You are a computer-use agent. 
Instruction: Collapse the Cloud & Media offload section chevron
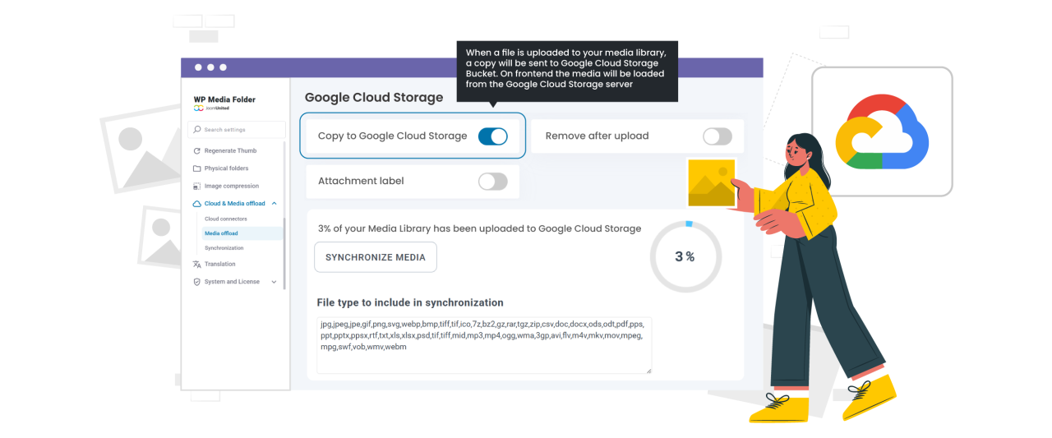click(x=274, y=204)
